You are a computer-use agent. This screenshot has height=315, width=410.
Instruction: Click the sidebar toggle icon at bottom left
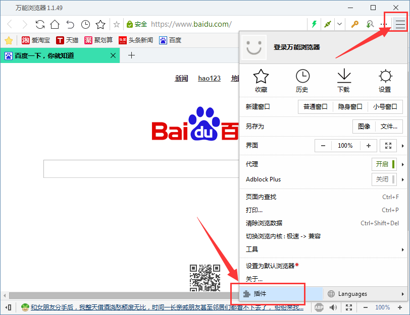click(9, 307)
